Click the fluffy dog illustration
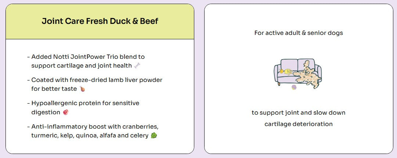 (x=306, y=75)
